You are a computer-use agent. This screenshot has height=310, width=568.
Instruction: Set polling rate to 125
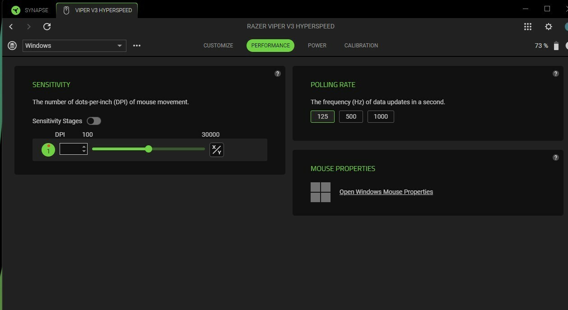[x=322, y=116]
